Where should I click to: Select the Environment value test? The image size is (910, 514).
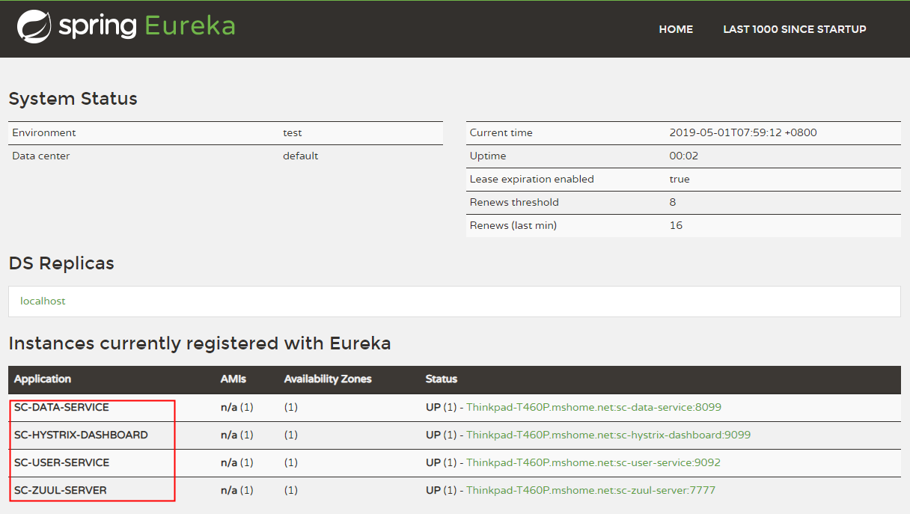tap(293, 132)
